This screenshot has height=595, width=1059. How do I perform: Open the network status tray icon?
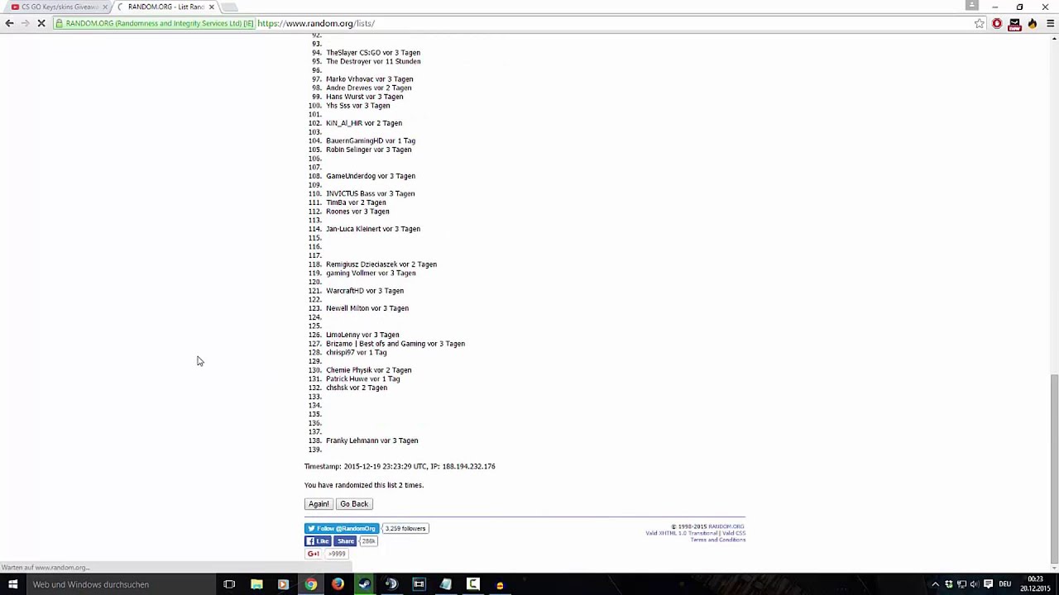pos(961,584)
